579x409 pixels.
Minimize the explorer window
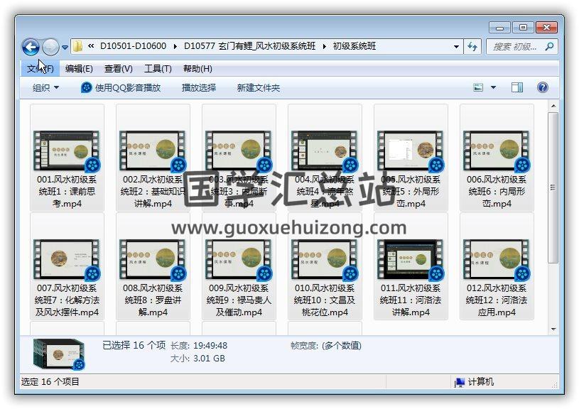pos(500,28)
